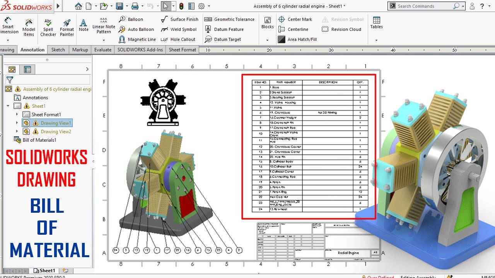Select the Geometric Tolerance tool
The width and height of the screenshot is (495, 278).
(229, 19)
